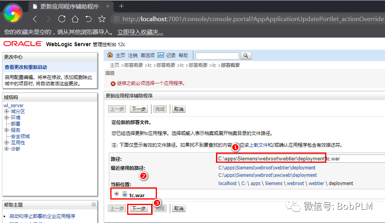Click the tc.war archive file icon
The image size is (385, 223).
[125, 194]
